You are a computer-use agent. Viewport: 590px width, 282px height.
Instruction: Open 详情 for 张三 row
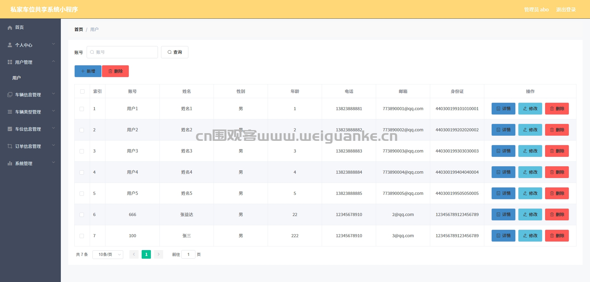click(x=503, y=236)
